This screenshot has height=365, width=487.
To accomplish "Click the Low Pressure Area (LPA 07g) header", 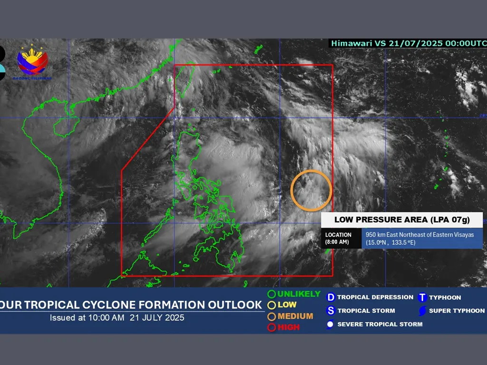I will point(402,220).
